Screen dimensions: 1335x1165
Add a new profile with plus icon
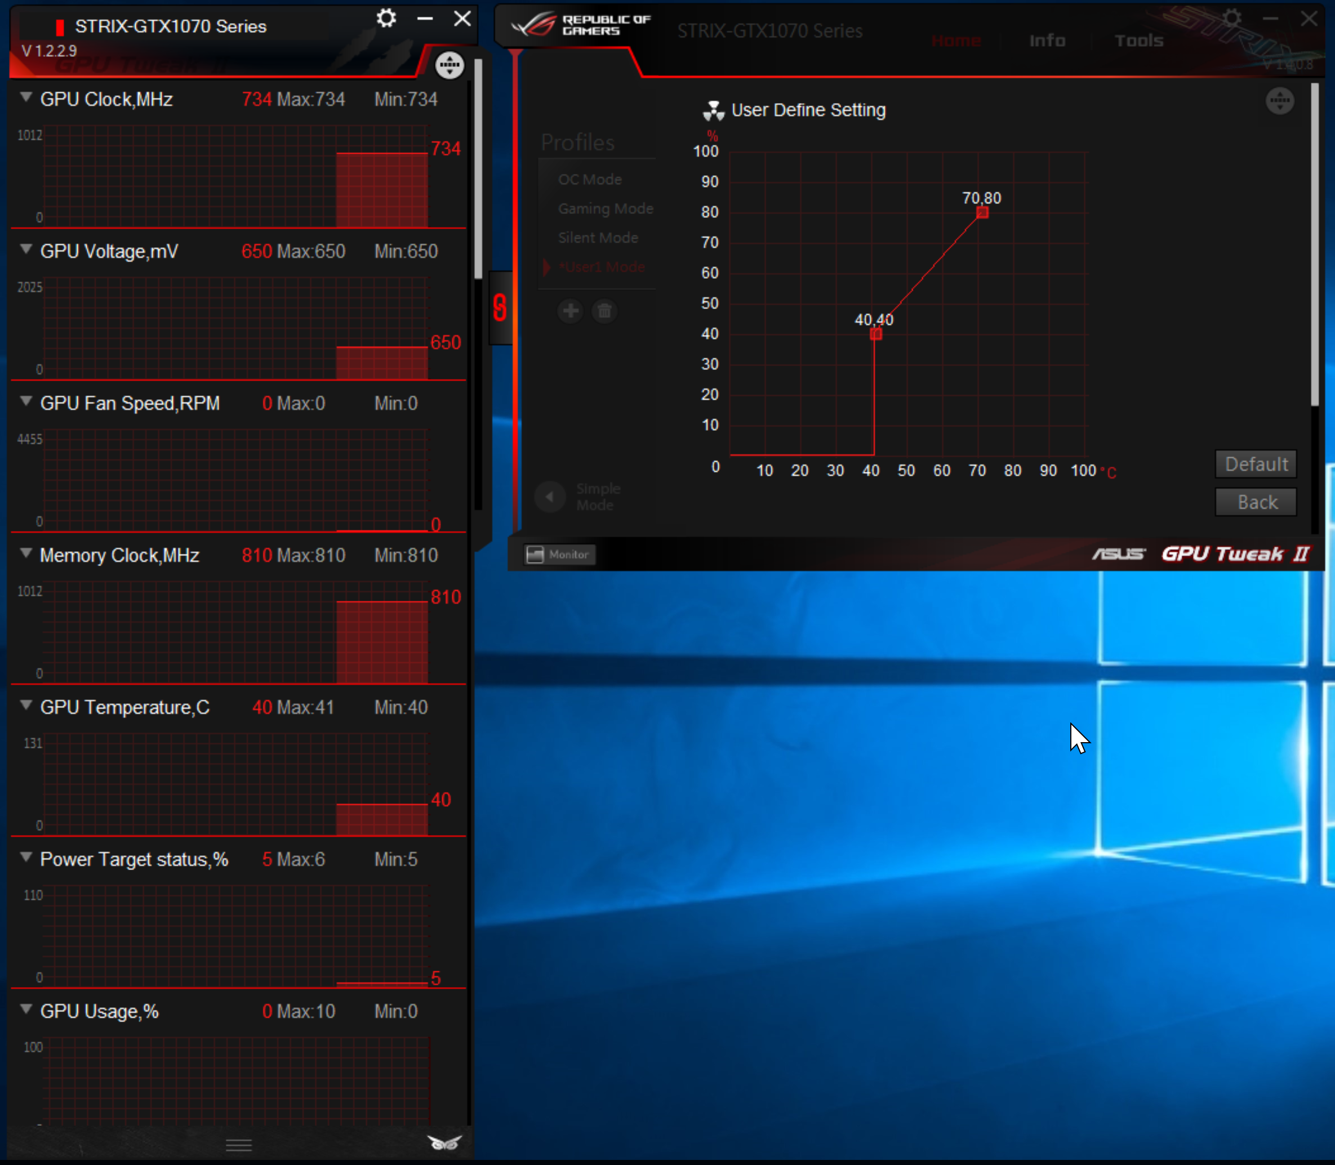570,311
